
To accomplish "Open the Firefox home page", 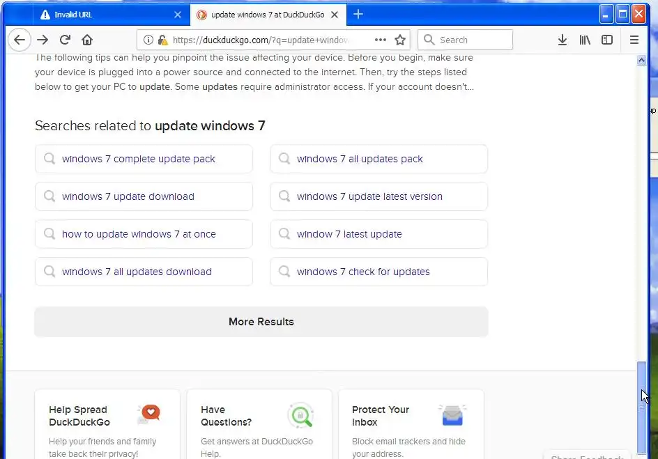I will click(87, 40).
